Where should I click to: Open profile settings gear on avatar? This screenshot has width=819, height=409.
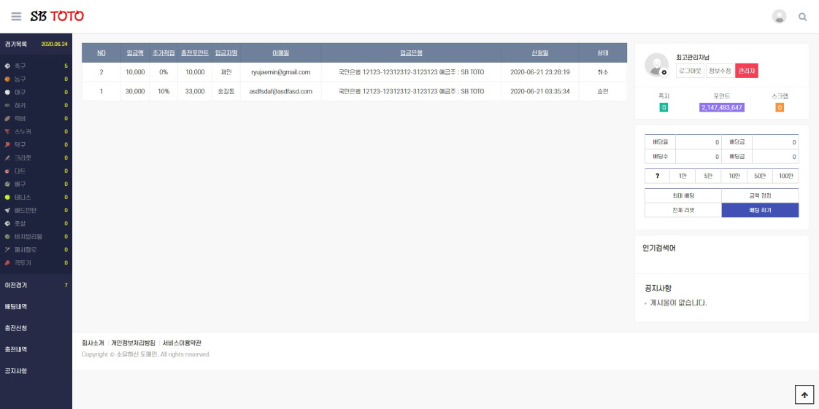point(664,73)
